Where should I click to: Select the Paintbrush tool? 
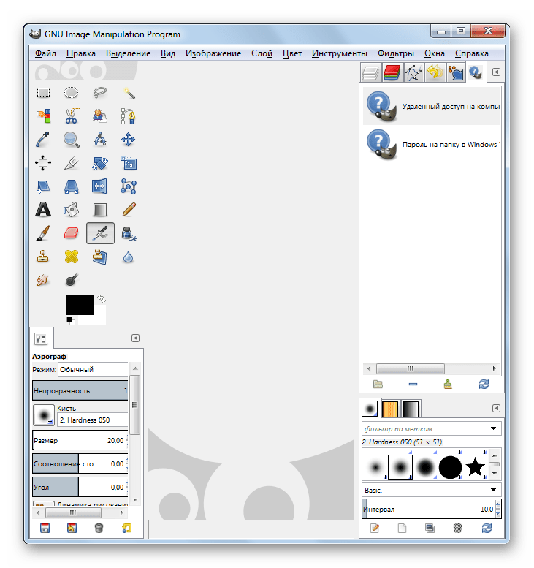(43, 233)
